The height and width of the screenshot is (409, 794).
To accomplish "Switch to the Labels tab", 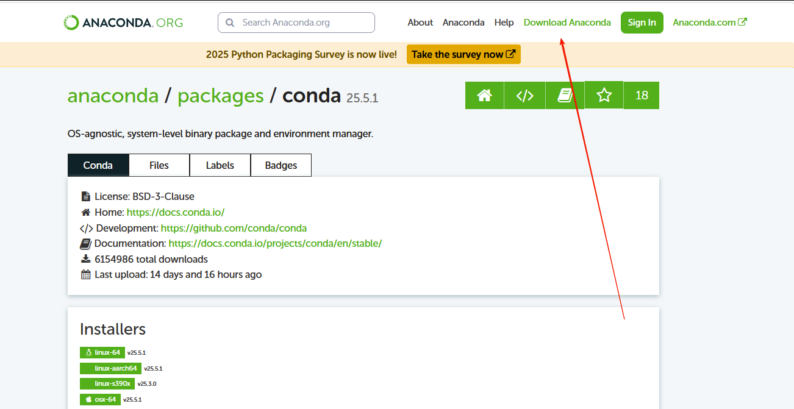I will tap(220, 165).
